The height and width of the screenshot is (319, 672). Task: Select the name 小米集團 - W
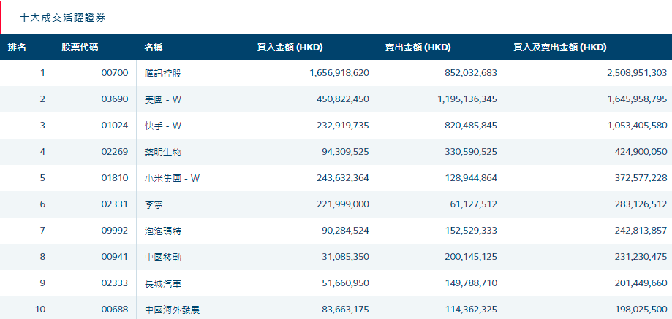pos(173,178)
